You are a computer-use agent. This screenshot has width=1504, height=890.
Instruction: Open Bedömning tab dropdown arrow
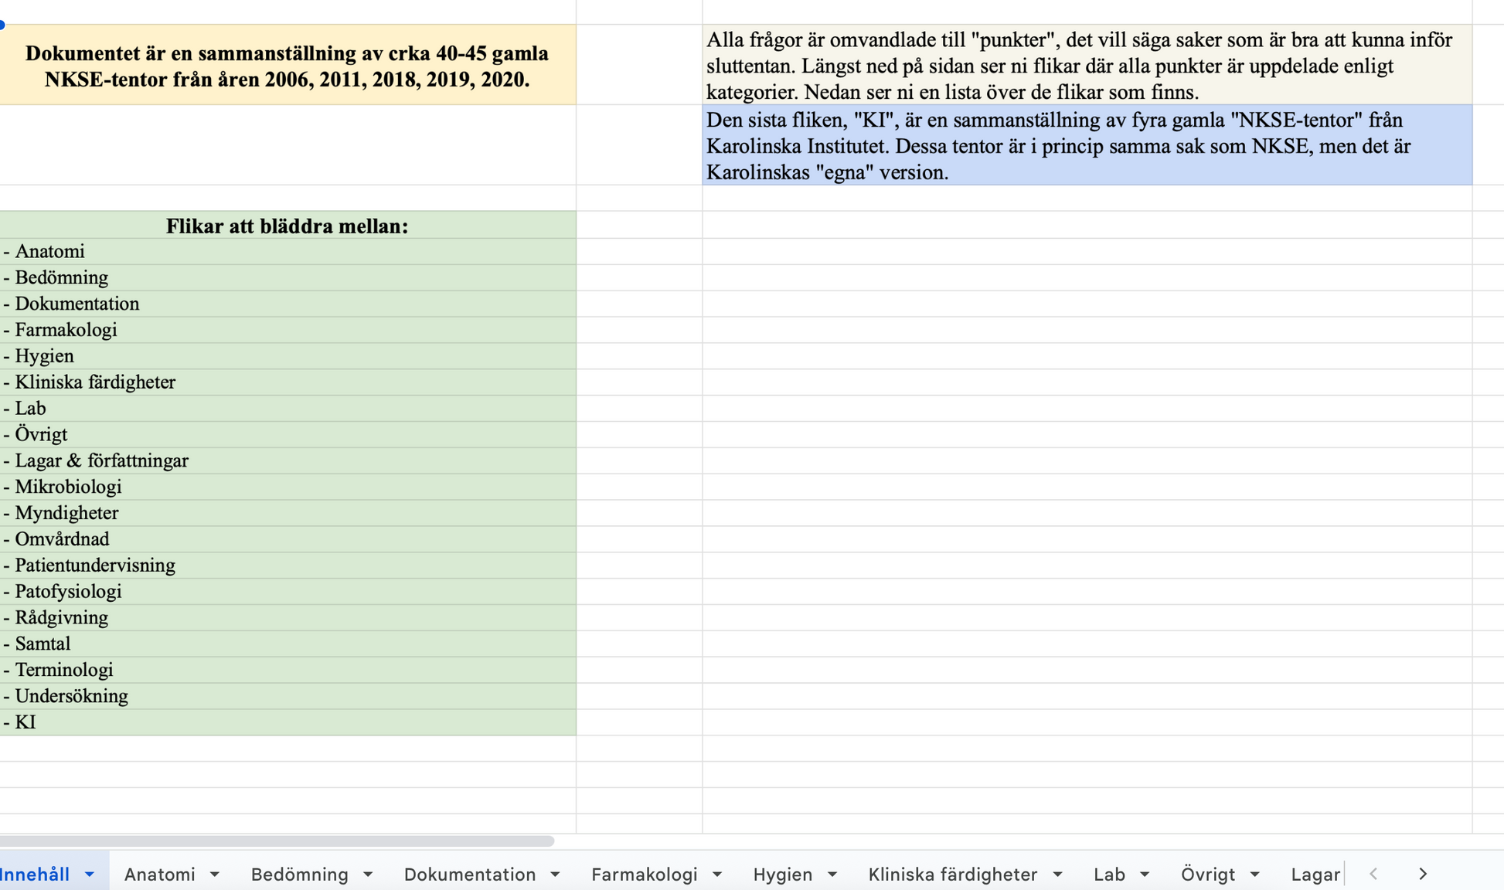[x=368, y=875]
